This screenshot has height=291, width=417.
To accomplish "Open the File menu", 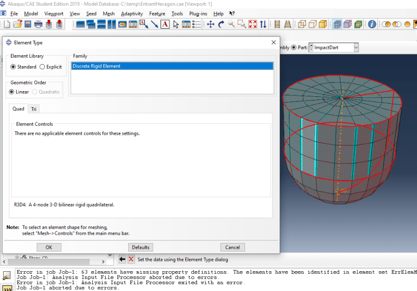I will click(14, 14).
